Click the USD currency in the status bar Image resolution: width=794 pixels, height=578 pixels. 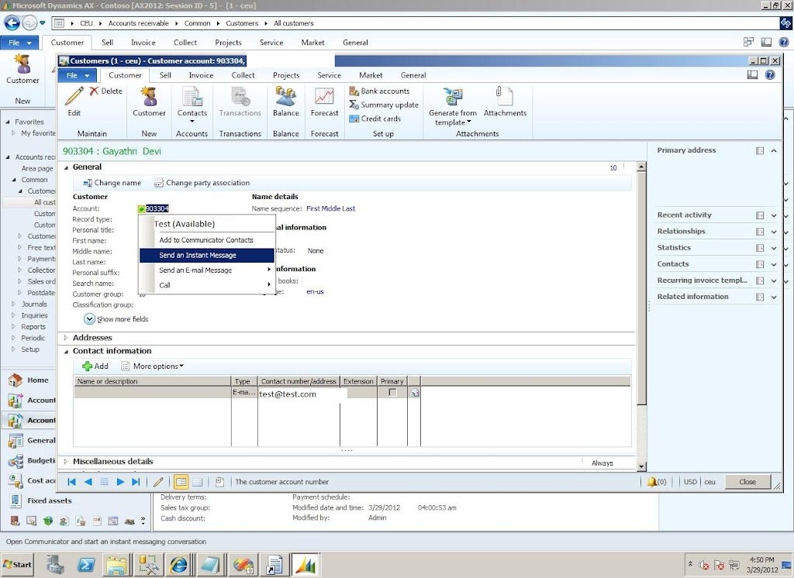coord(690,482)
